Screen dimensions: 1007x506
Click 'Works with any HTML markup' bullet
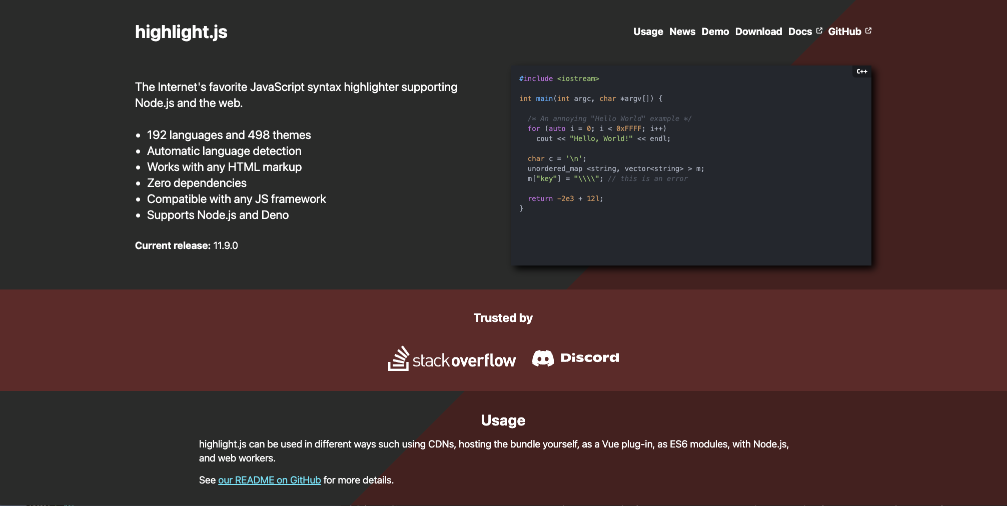tap(224, 167)
